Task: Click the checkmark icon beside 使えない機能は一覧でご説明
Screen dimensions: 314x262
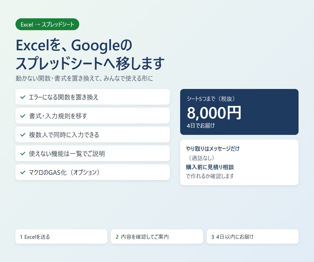Action: click(23, 154)
